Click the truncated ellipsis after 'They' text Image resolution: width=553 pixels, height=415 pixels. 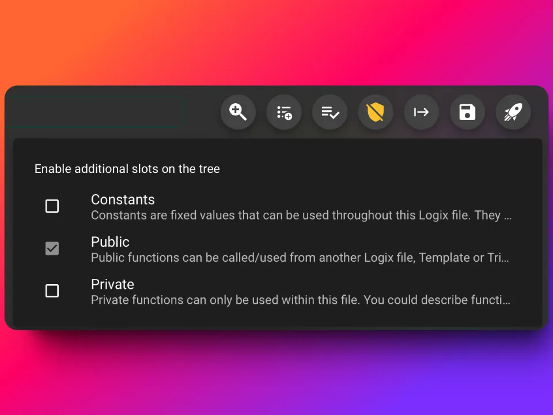pyautogui.click(x=507, y=217)
